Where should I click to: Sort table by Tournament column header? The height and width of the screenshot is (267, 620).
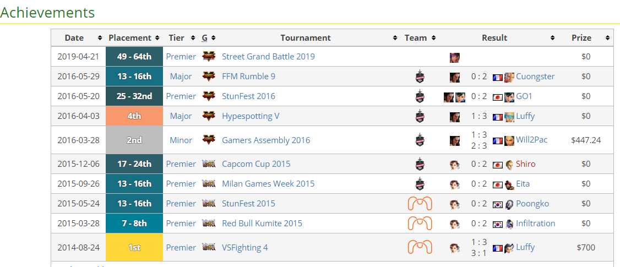[305, 38]
